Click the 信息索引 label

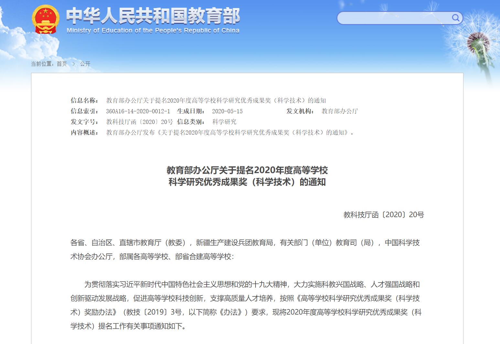click(x=85, y=111)
